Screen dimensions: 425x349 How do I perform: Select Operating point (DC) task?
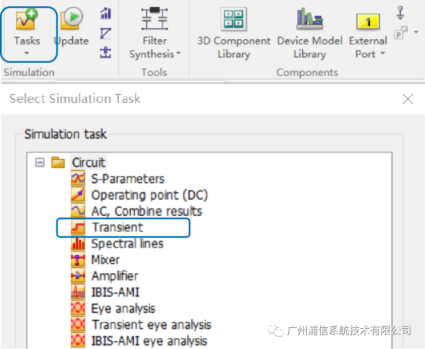149,195
